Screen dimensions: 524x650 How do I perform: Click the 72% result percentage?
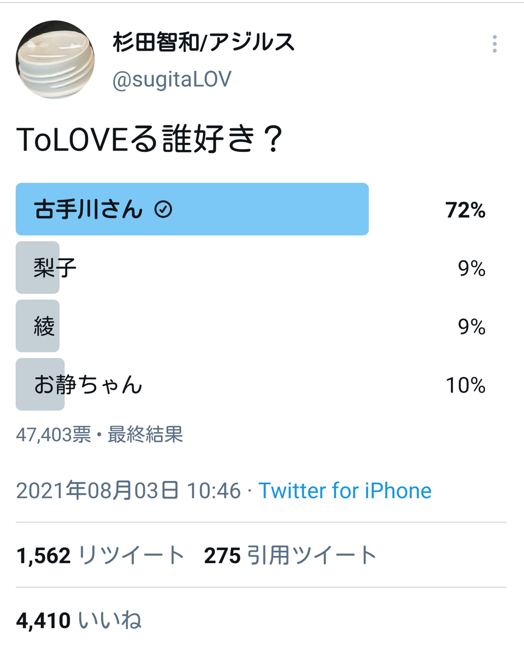465,210
